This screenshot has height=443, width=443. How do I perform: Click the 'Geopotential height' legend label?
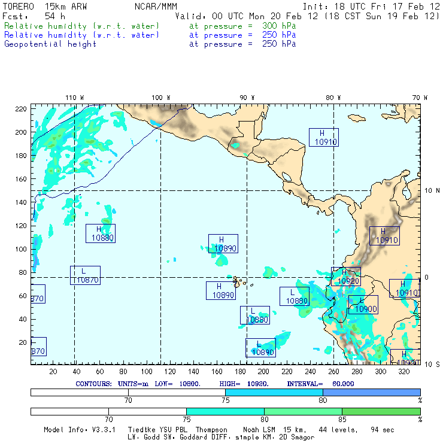pos(50,44)
